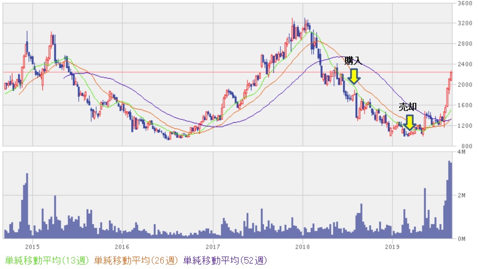Click the tallest volume bar in late 2019

coord(449,199)
